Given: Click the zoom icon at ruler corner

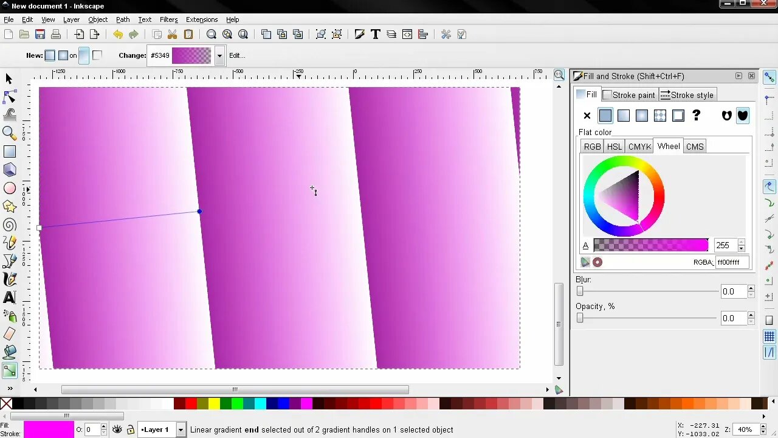Looking at the screenshot, I should (x=559, y=75).
